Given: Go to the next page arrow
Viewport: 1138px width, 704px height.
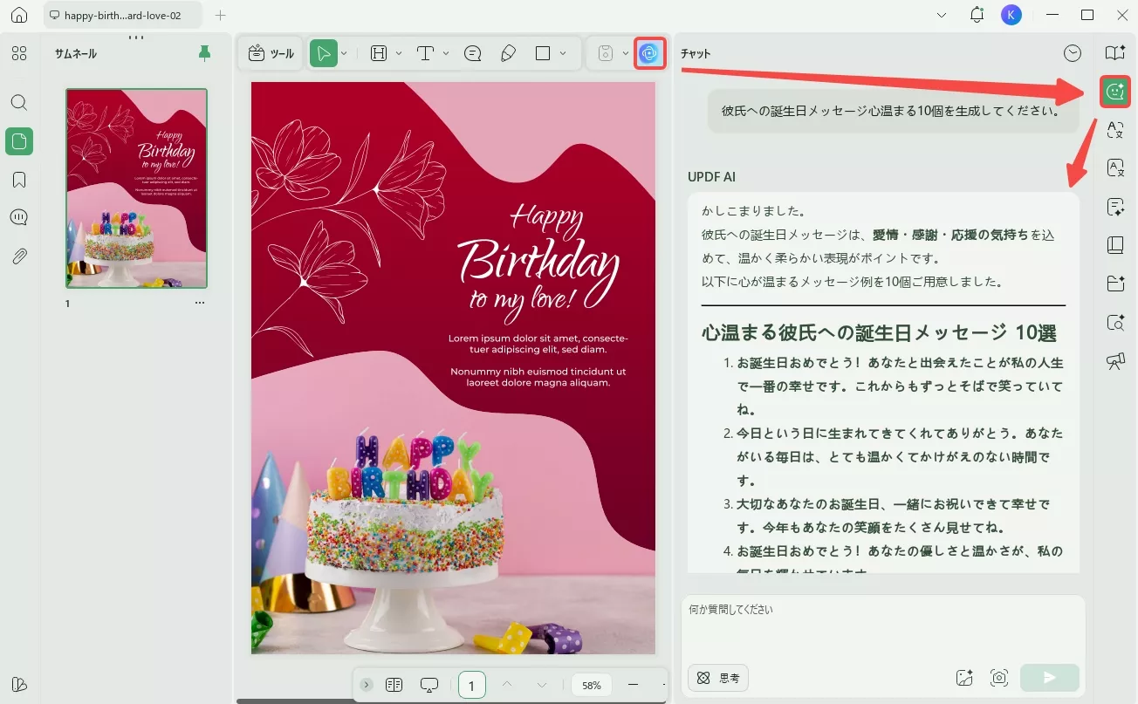Looking at the screenshot, I should point(542,685).
